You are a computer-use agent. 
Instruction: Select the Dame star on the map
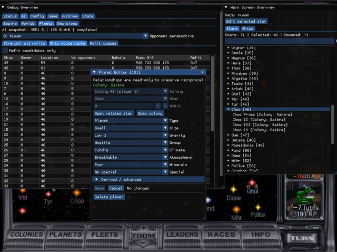pos(233,190)
